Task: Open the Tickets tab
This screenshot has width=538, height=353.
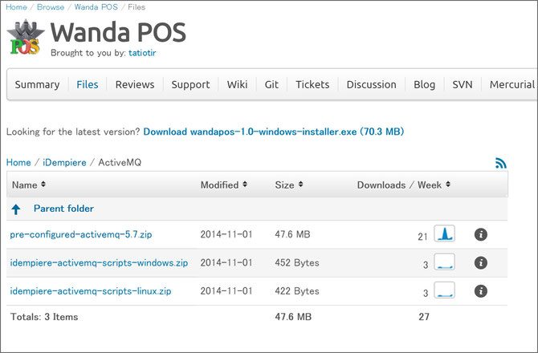Action: pos(312,85)
